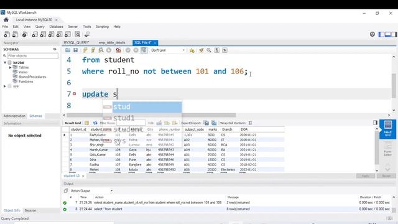The height and width of the screenshot is (224, 398).
Task: Save the query as snippet with star icon
Action: [192, 50]
